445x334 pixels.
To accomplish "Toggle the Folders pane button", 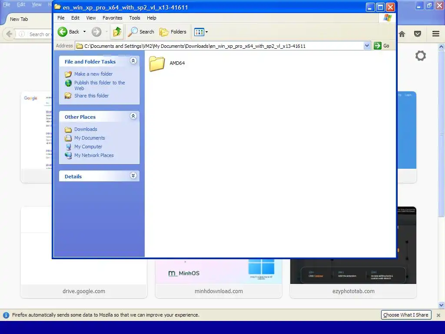I will click(173, 32).
